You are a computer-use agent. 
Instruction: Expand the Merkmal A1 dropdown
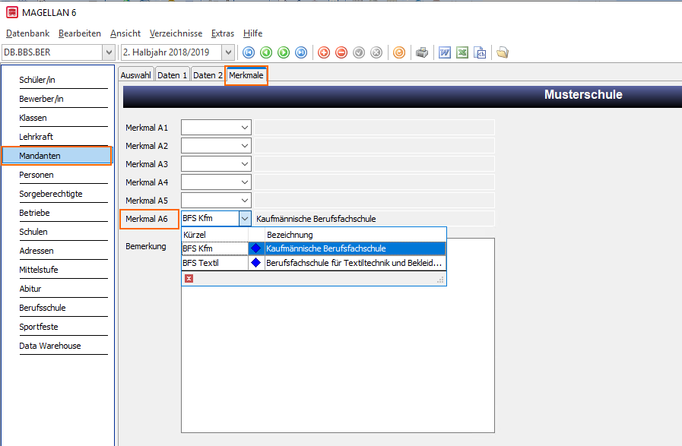point(245,128)
